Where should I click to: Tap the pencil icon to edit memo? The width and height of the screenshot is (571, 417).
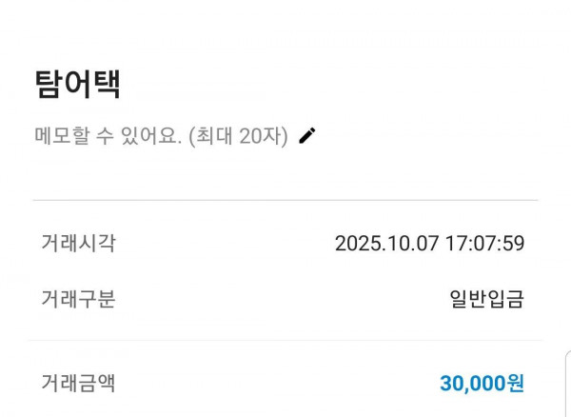click(306, 136)
